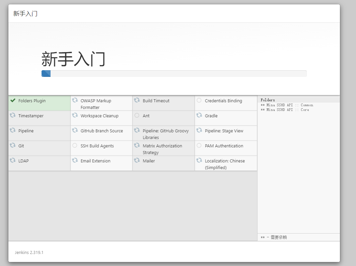Click the pending circle next to Credentials Binding
Image resolution: width=356 pixels, height=266 pixels.
pos(199,100)
